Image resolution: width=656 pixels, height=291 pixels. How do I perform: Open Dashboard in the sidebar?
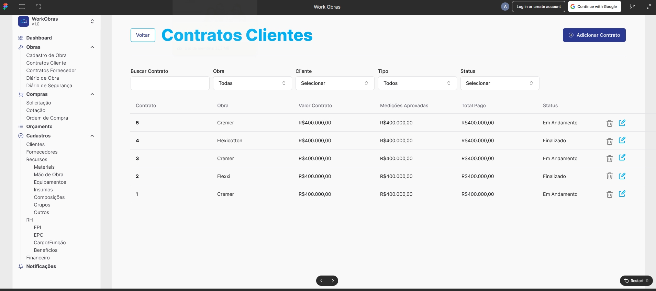(39, 38)
